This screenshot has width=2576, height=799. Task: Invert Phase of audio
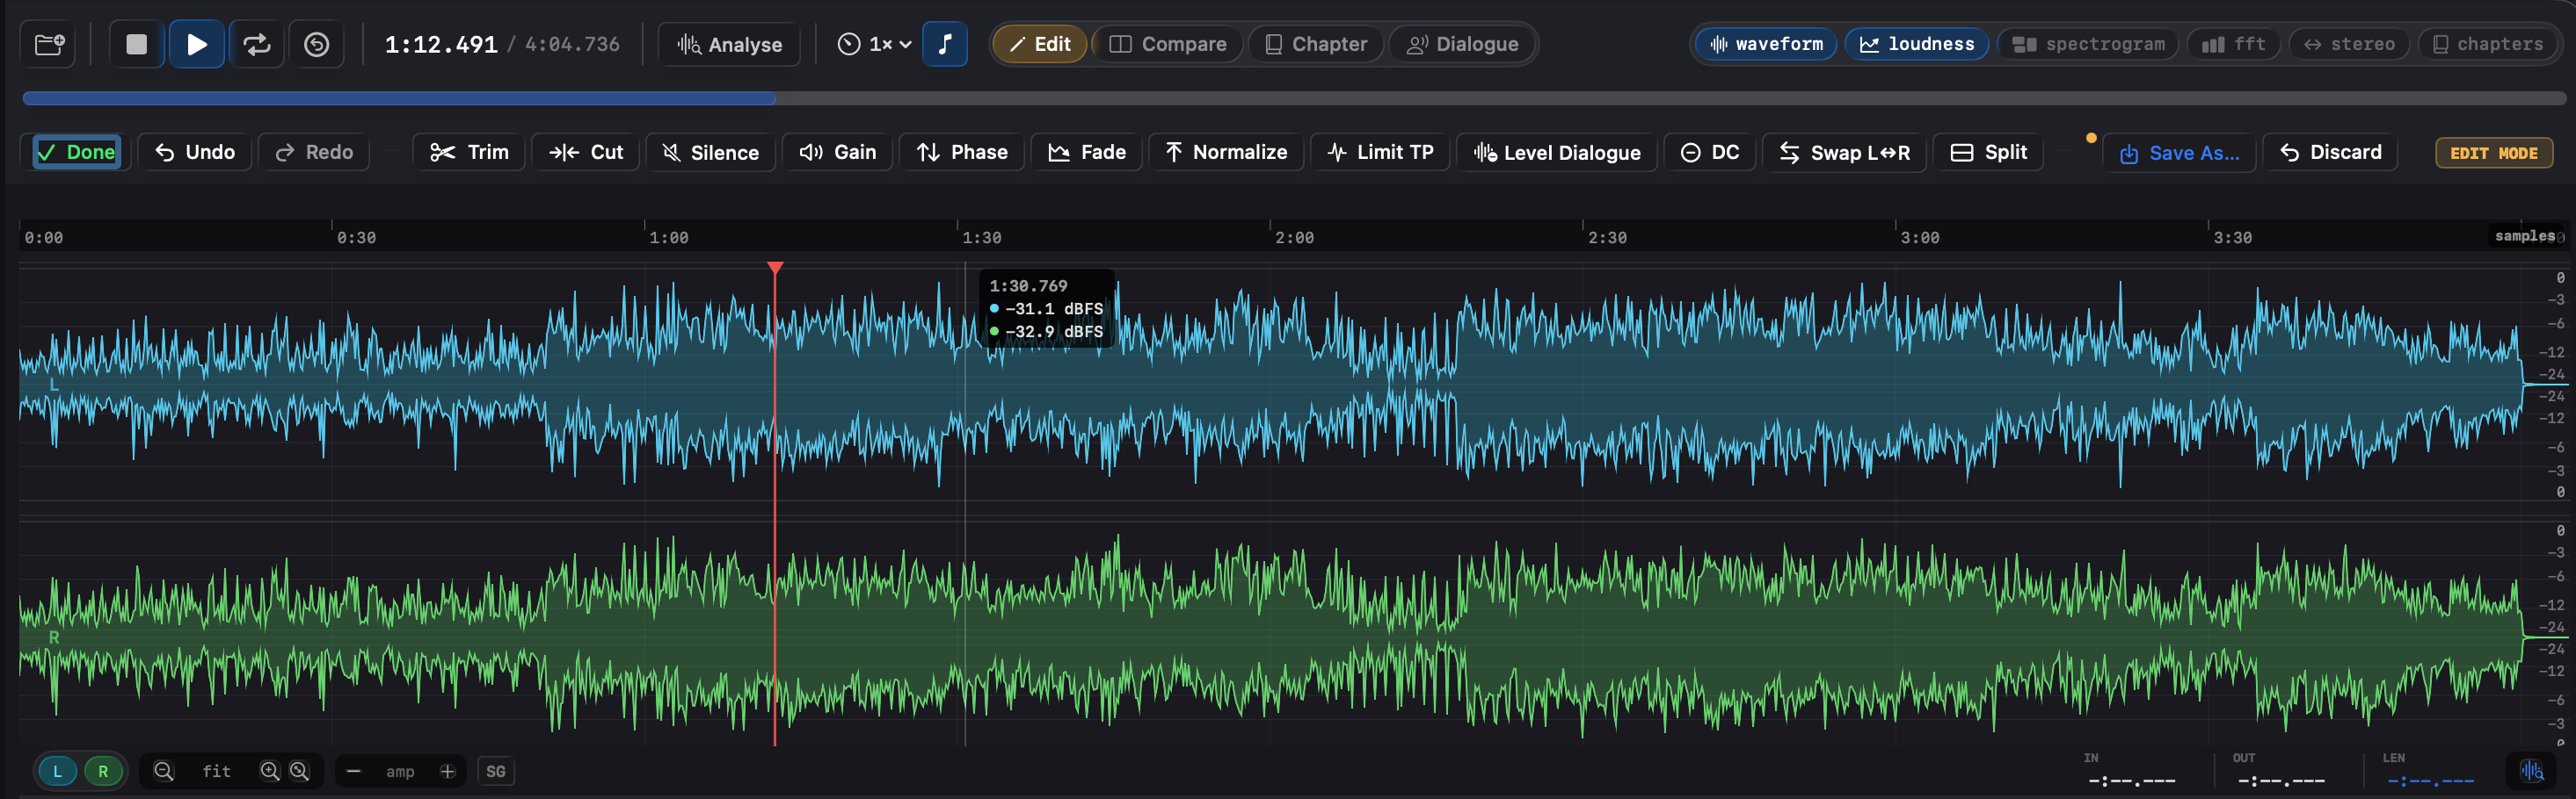point(962,152)
